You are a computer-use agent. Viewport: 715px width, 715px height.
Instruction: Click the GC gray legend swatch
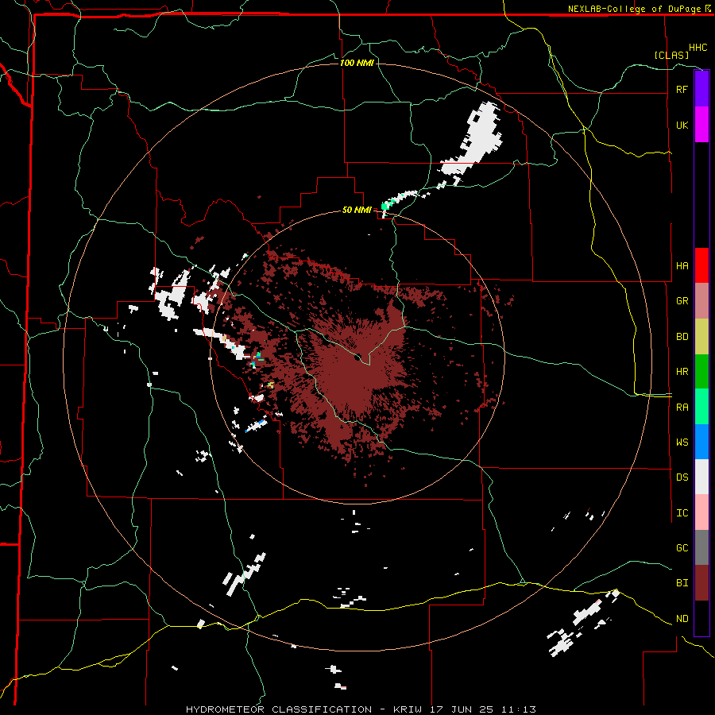pyautogui.click(x=701, y=547)
